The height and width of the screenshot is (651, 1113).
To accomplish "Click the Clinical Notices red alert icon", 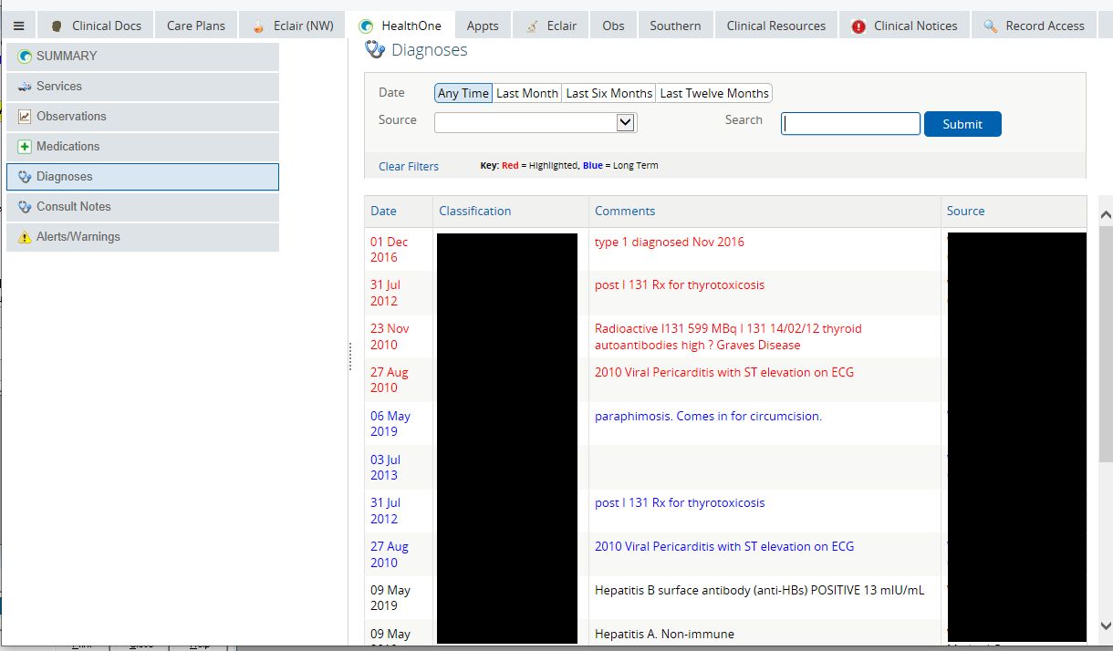I will coord(858,26).
